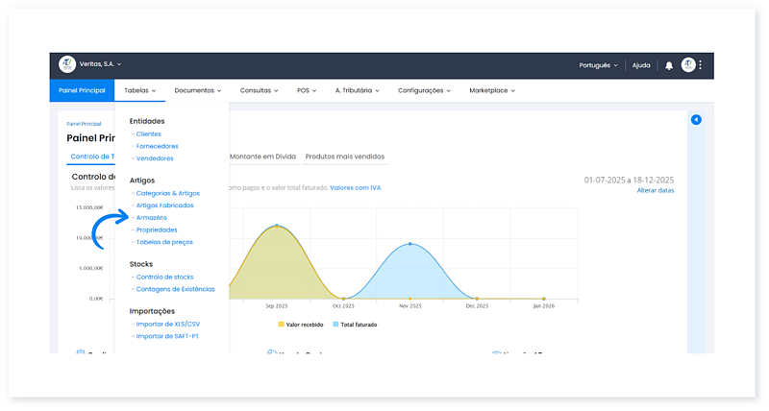
Task: Toggle the Total faturado legend item
Action: [x=355, y=325]
